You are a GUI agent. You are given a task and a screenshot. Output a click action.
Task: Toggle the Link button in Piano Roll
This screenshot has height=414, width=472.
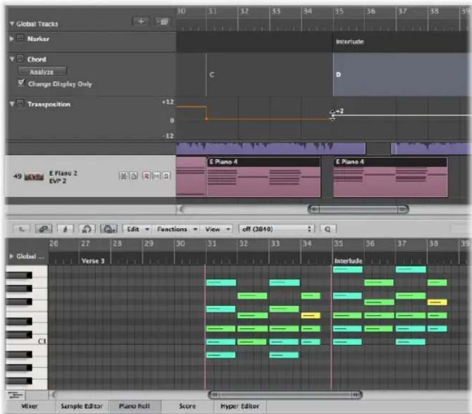(x=43, y=230)
